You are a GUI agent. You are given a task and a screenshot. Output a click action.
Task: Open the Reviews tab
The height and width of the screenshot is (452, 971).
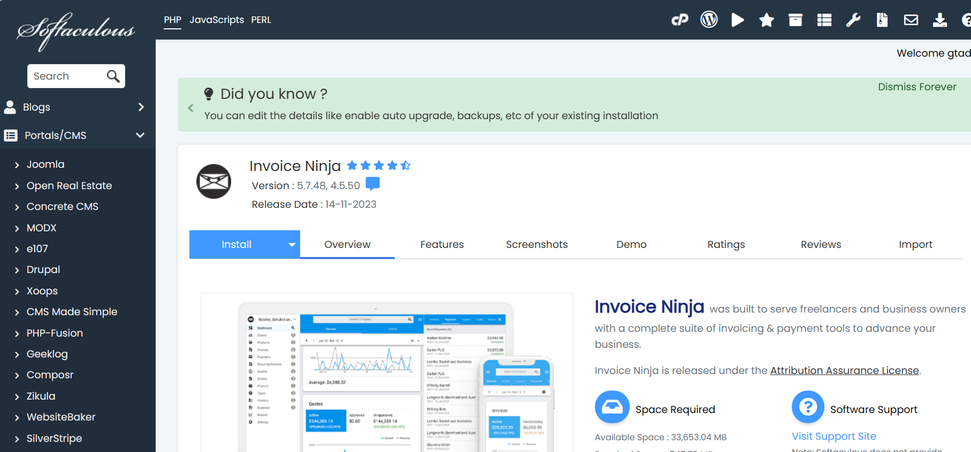point(821,245)
